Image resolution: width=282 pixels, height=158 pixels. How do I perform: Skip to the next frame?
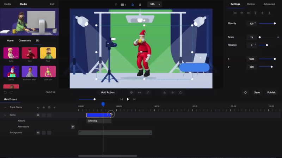point(135,99)
